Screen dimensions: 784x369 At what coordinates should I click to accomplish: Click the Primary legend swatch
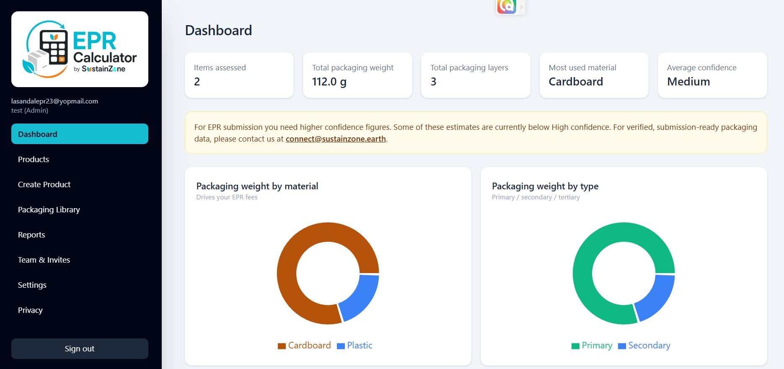[575, 346]
